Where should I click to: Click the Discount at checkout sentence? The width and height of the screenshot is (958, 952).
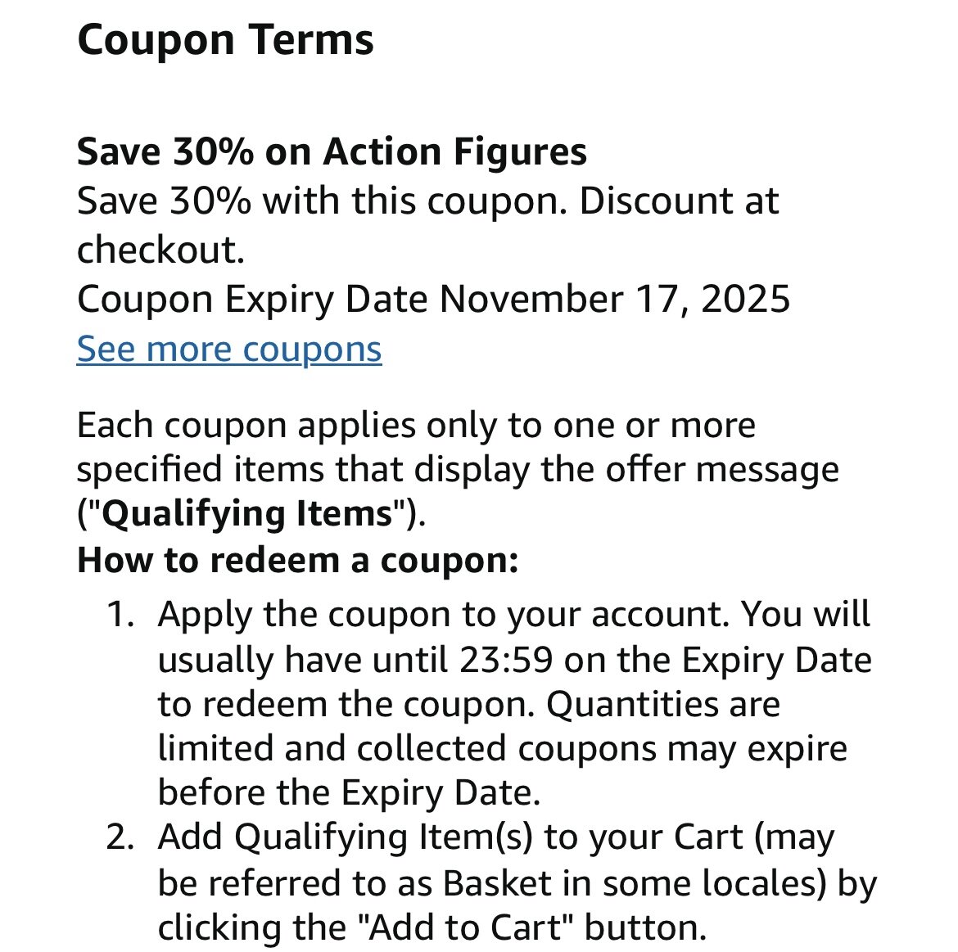pos(678,201)
